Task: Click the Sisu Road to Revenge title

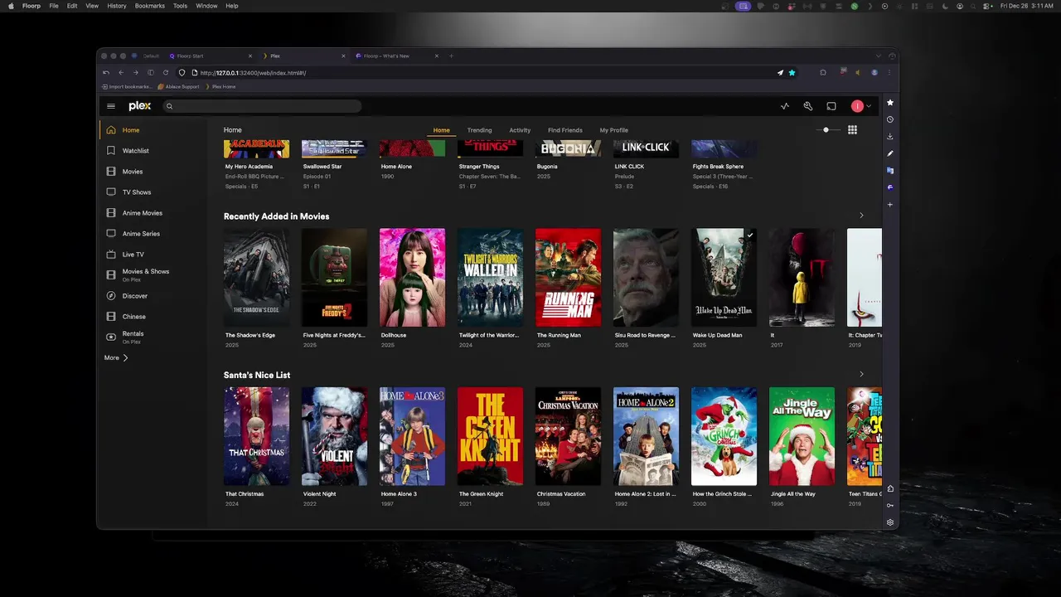Action: point(645,336)
